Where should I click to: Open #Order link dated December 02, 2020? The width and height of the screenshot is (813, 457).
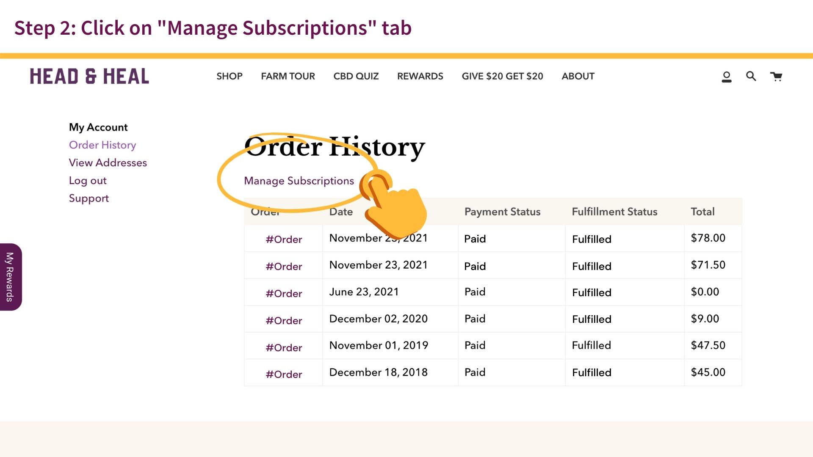click(284, 321)
